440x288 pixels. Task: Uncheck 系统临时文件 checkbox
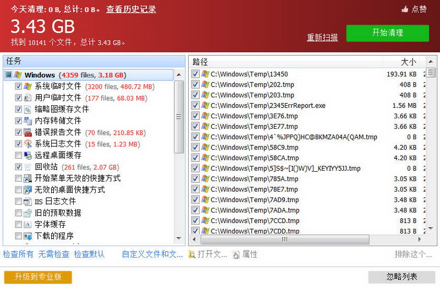(x=18, y=86)
